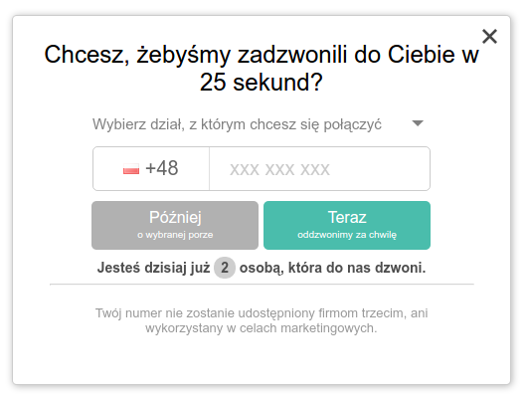The height and width of the screenshot is (400, 527).
Task: Click the 'wykorzystany w celach marketingowych' line
Action: 262,328
